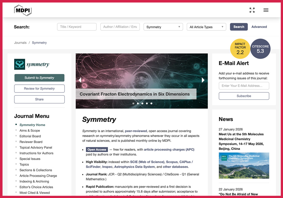The height and width of the screenshot is (198, 283).
Task: Click the 27 January 2026 news date
Action: pyautogui.click(x=231, y=129)
